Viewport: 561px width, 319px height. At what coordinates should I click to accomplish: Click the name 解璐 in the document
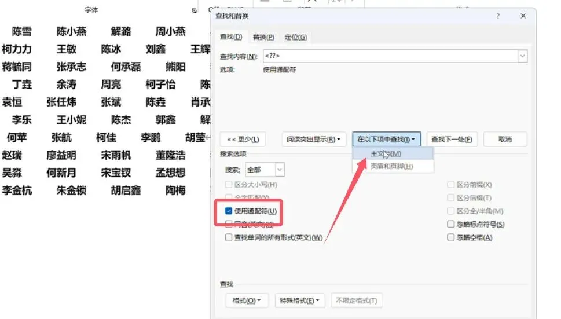click(x=121, y=31)
